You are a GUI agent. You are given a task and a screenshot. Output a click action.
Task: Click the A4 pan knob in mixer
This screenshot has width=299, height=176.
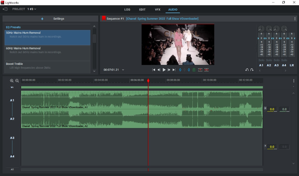[x=284, y=29]
